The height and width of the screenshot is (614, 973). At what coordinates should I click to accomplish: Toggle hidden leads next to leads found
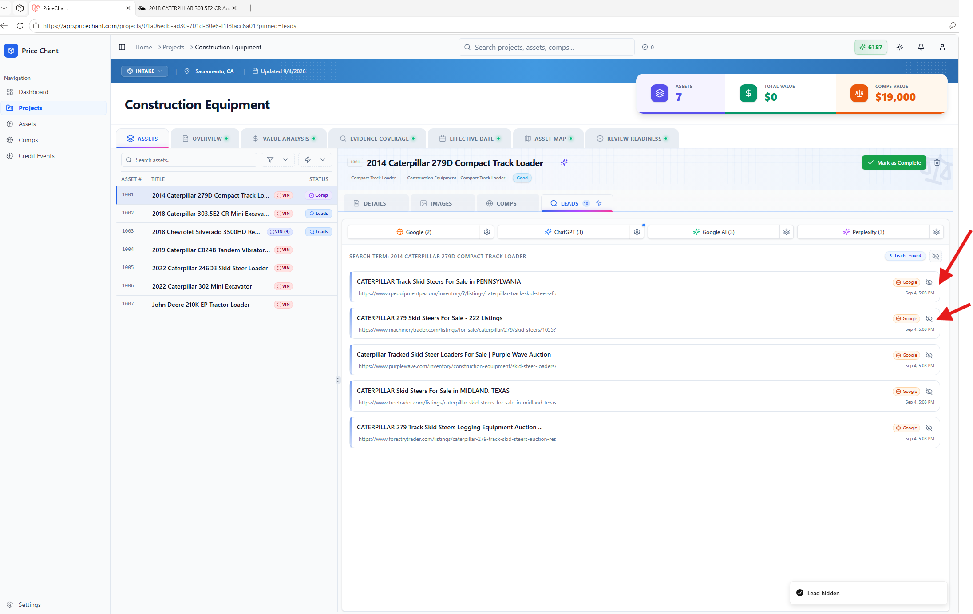coord(936,256)
